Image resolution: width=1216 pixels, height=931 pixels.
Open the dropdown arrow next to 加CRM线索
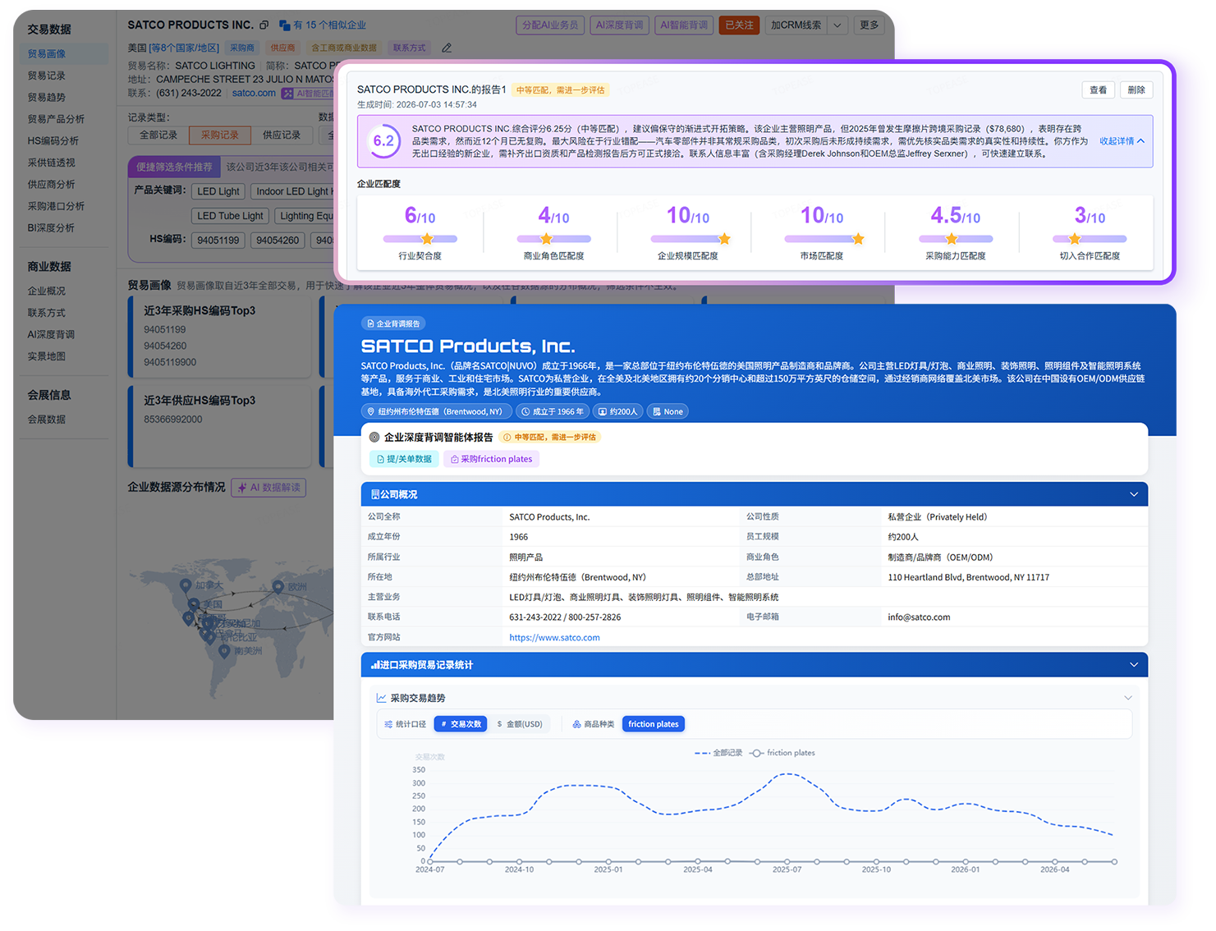pyautogui.click(x=837, y=25)
